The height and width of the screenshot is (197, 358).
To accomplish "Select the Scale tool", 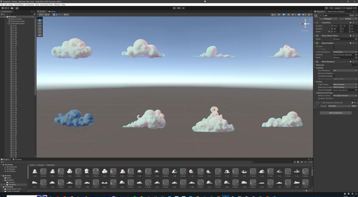I will click(x=39, y=29).
